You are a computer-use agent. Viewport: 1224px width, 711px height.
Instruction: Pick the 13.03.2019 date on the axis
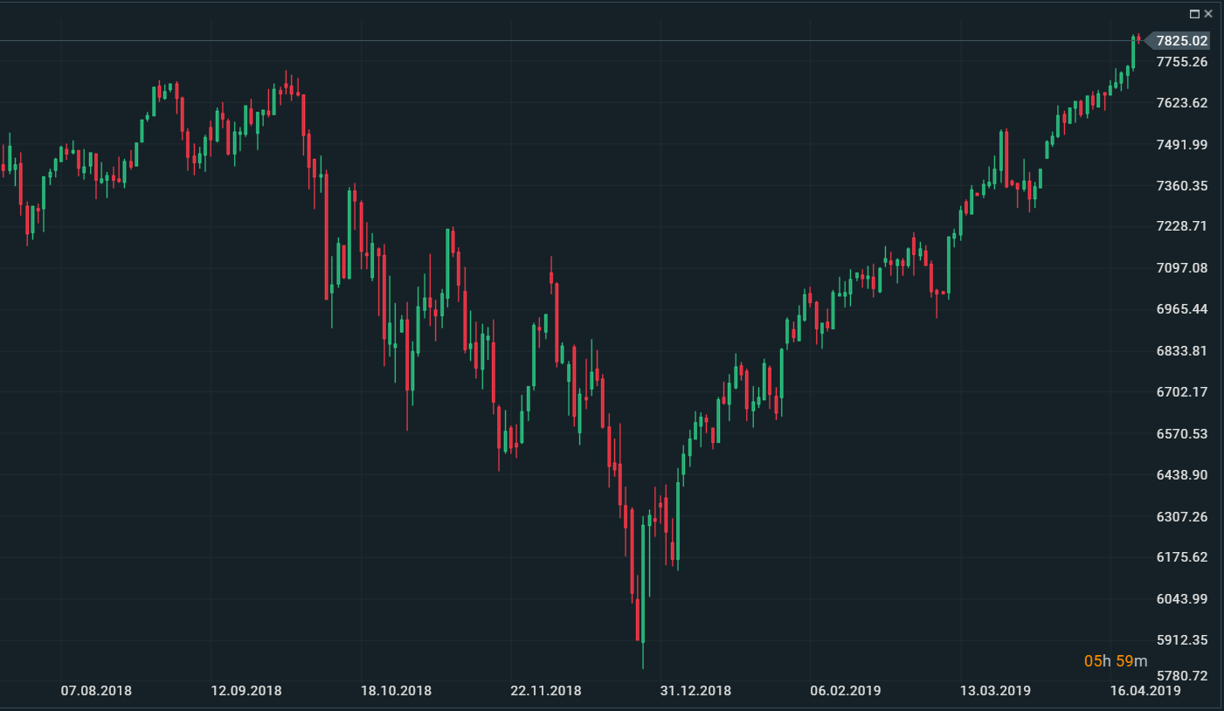click(995, 691)
